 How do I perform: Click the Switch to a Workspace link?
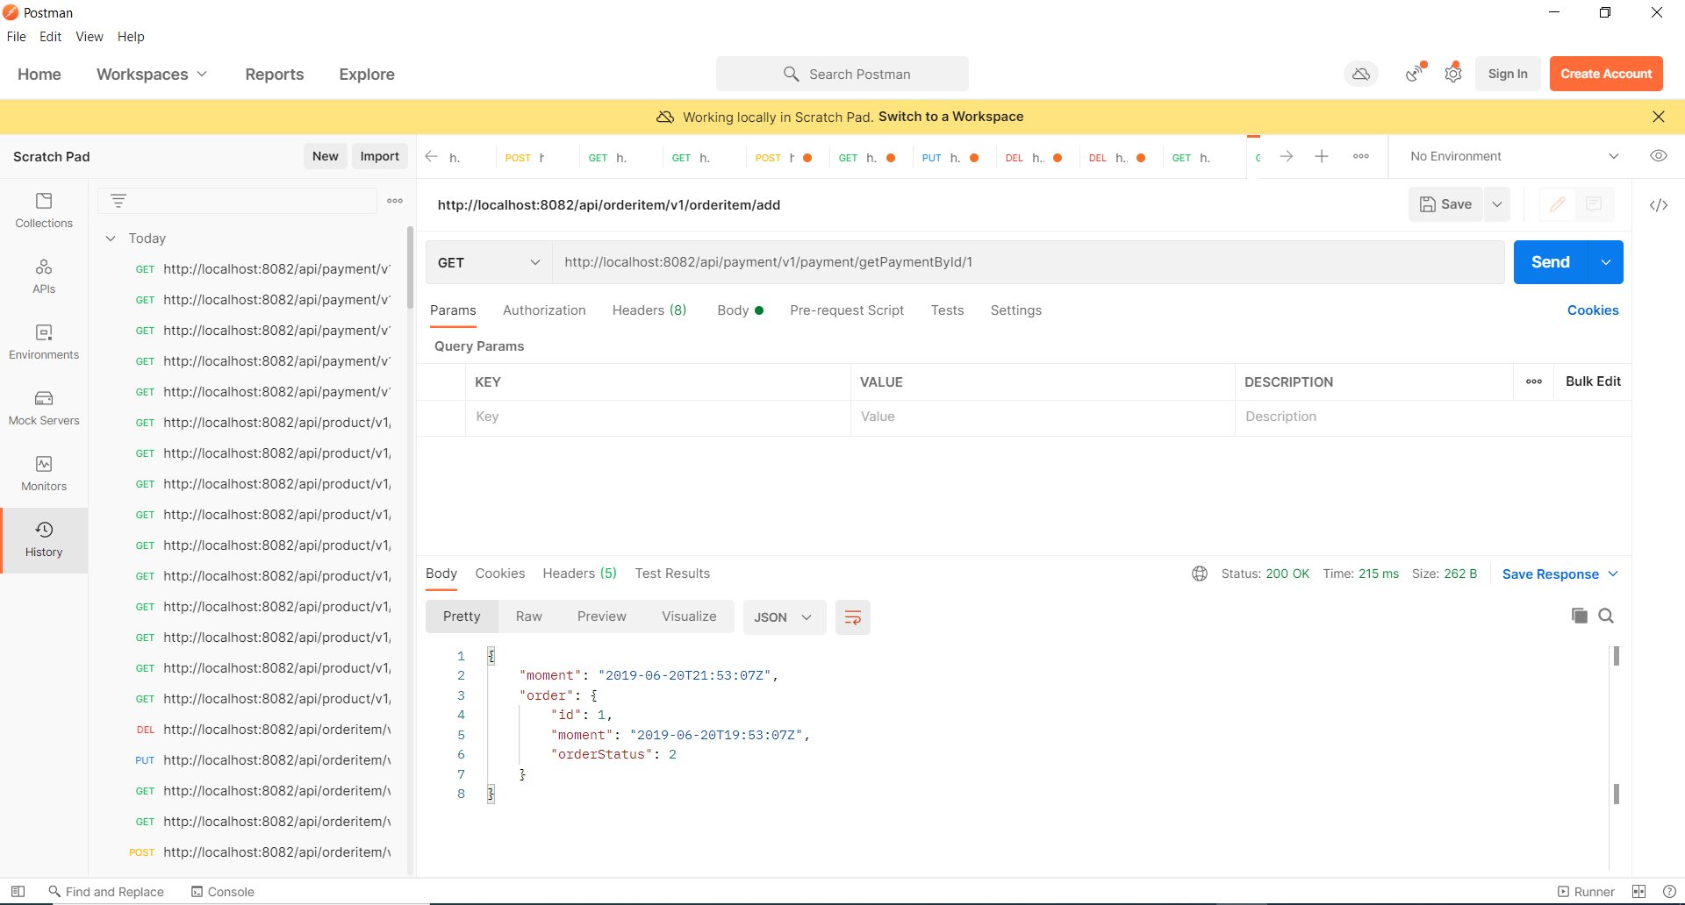[950, 117]
